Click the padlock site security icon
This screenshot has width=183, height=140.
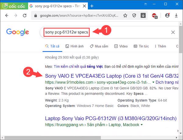[36, 16]
